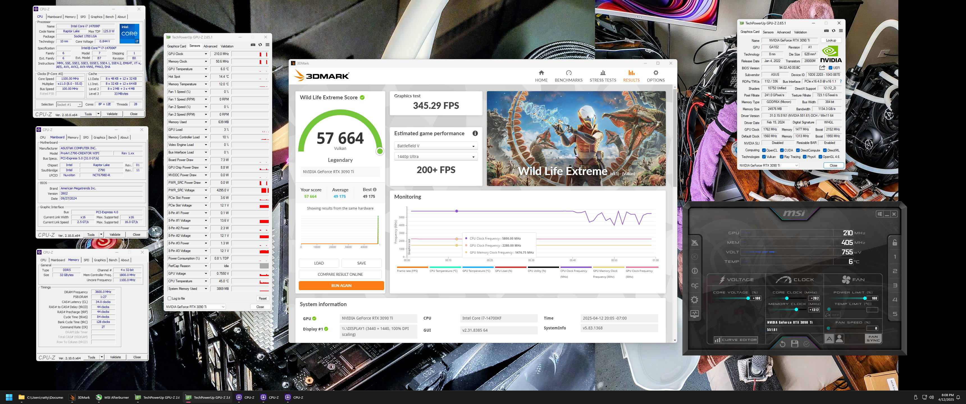The image size is (966, 404).
Task: Toggle CUDA checkbox in GPU-Z
Action: click(782, 150)
